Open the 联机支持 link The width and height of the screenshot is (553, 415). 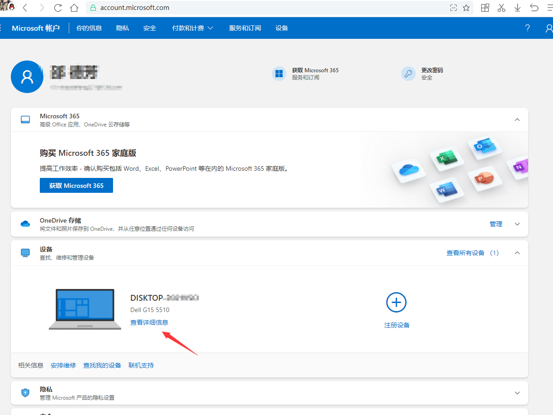pos(141,365)
